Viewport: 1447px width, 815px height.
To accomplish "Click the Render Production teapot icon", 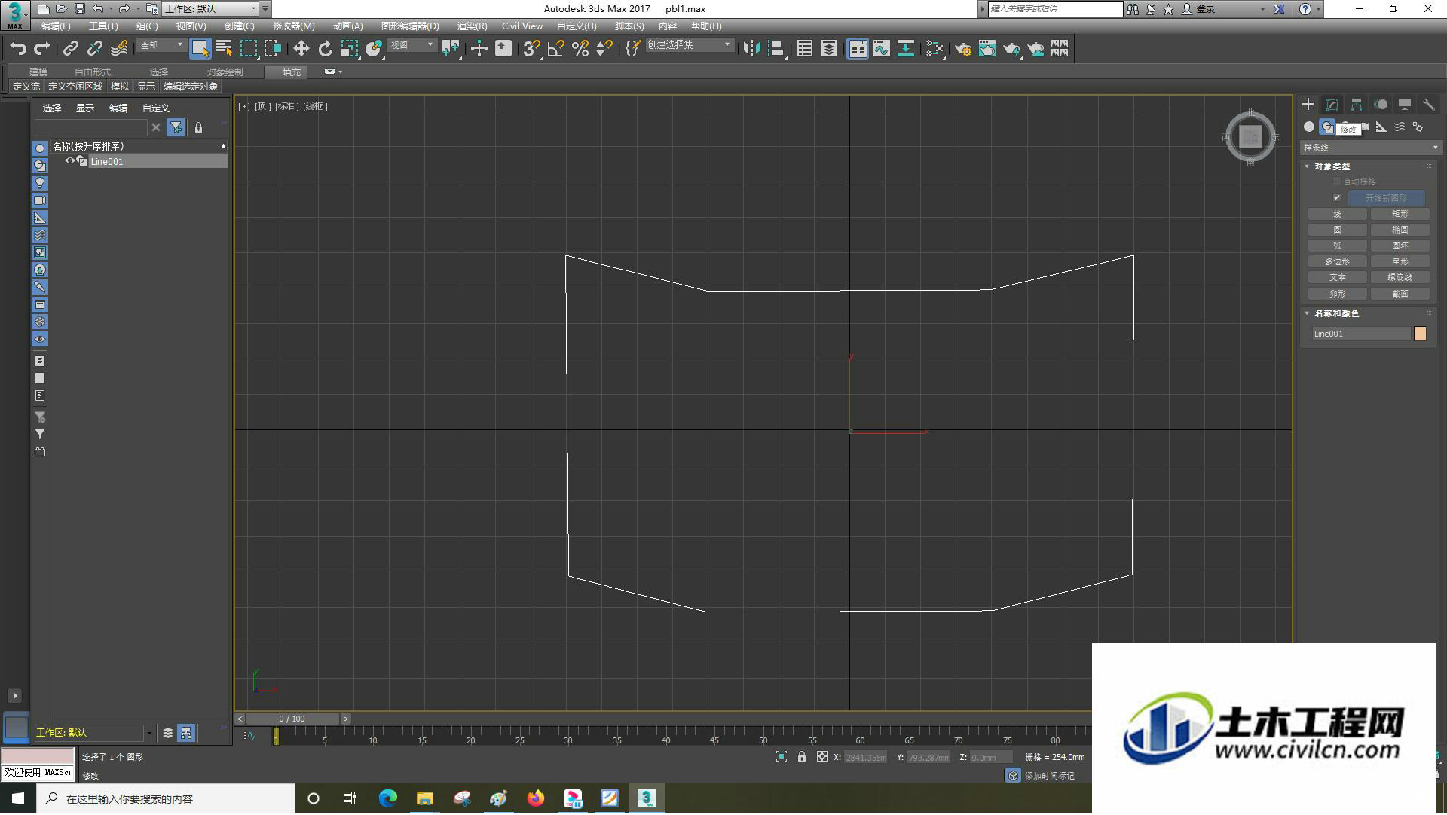I will pos(1011,49).
